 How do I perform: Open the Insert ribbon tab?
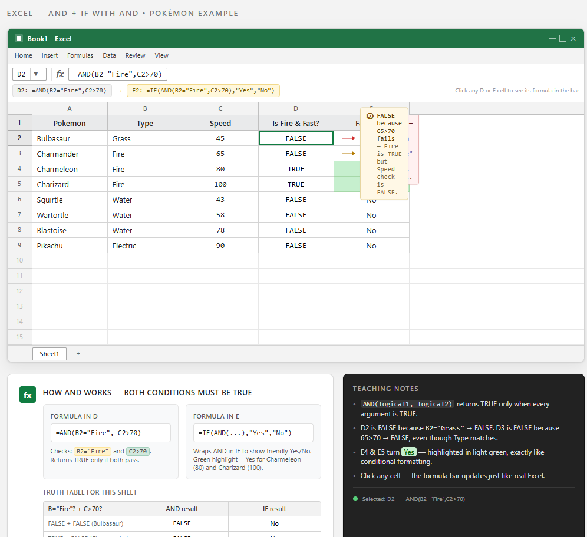tap(50, 55)
